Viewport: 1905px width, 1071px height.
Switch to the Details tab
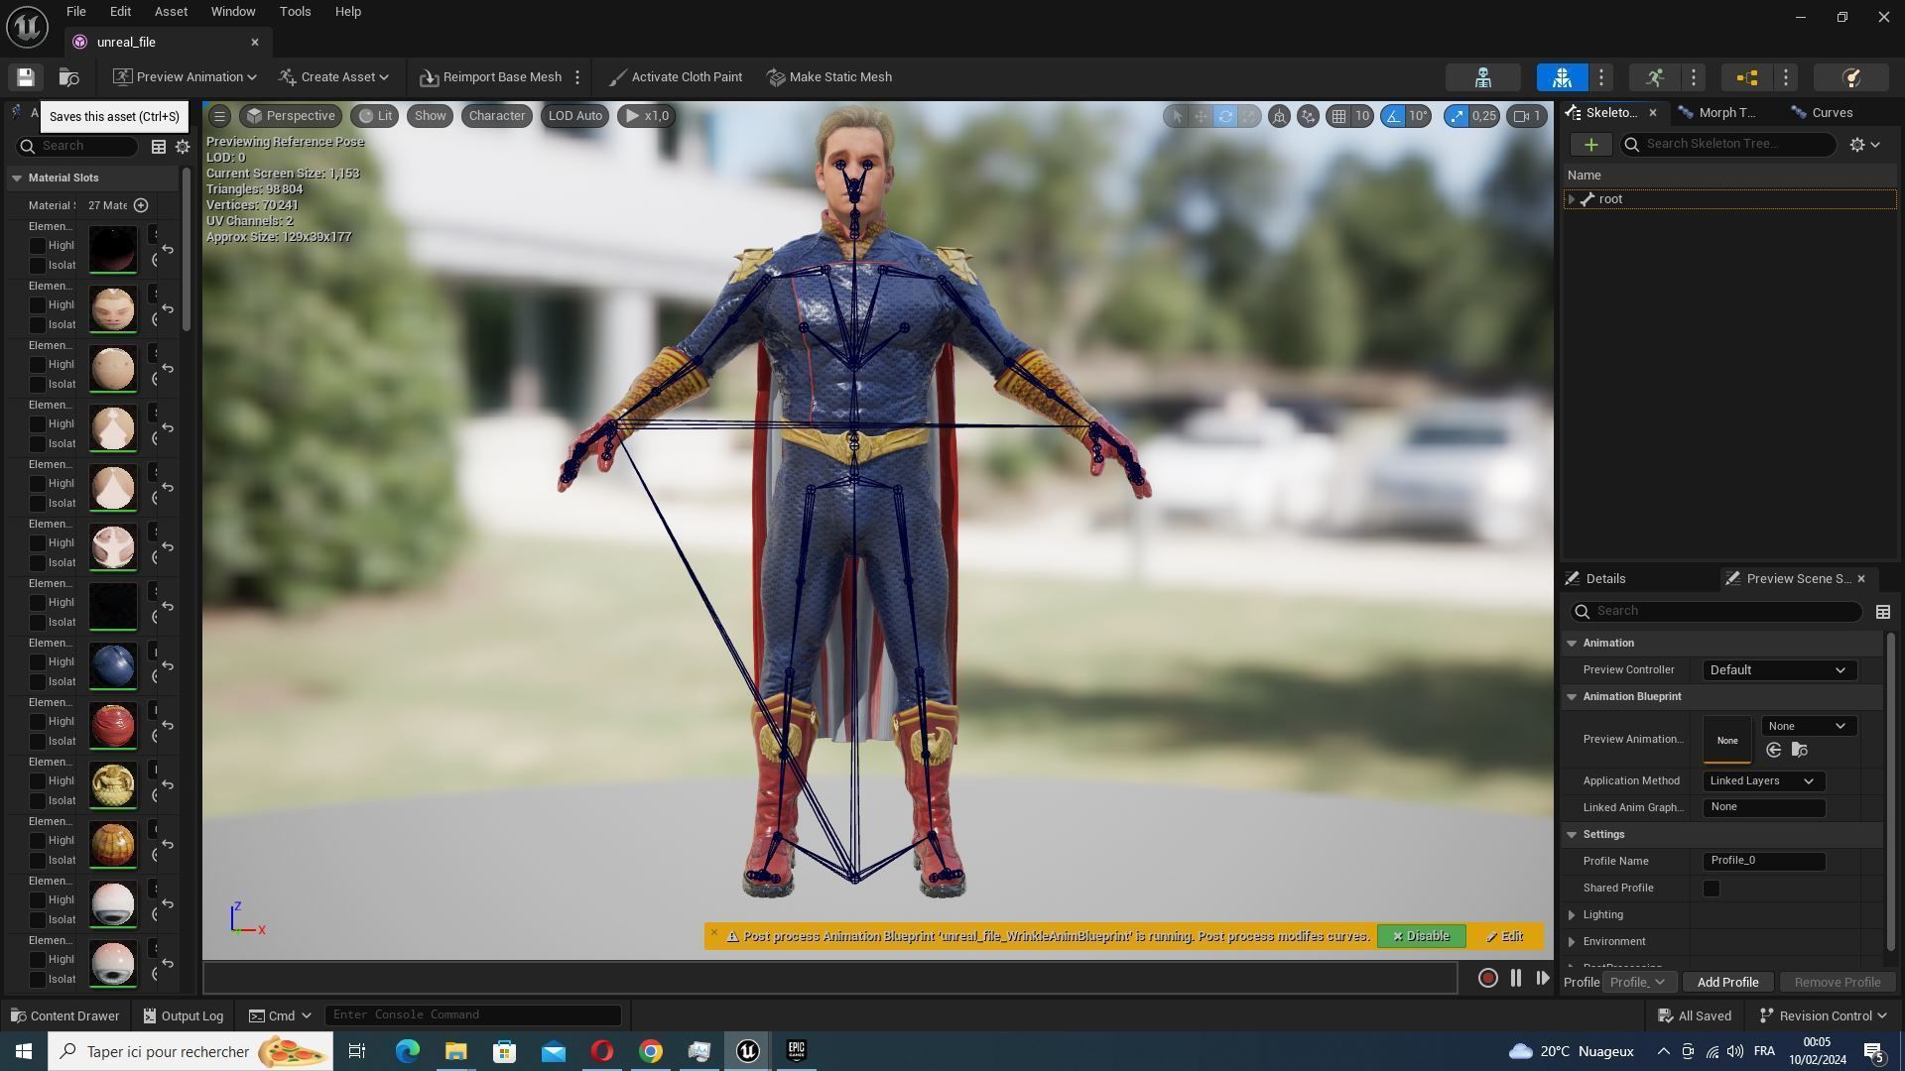(x=1596, y=579)
